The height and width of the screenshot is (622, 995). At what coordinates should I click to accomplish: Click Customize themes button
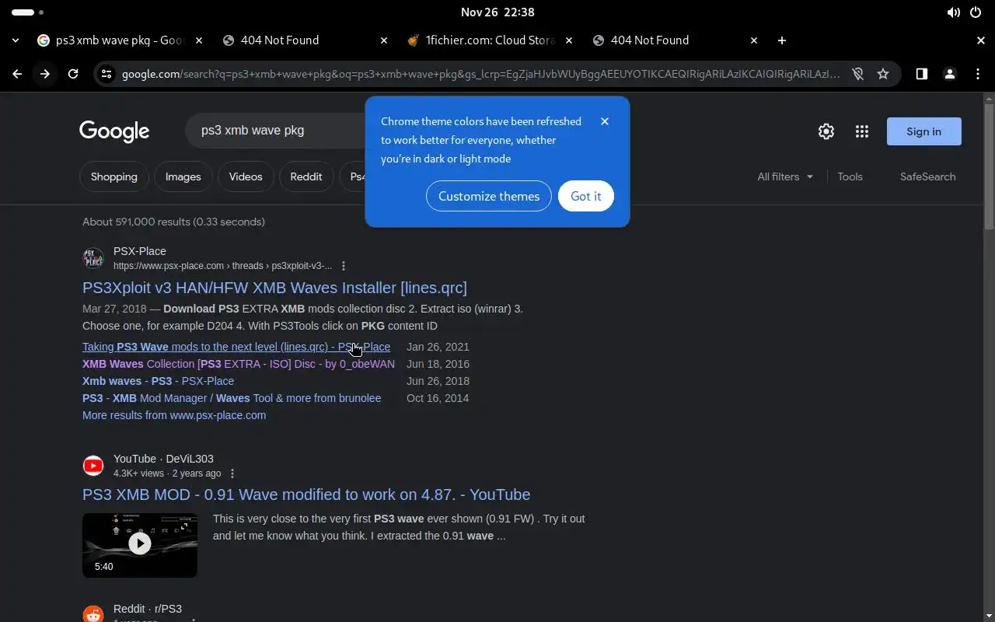pyautogui.click(x=489, y=196)
